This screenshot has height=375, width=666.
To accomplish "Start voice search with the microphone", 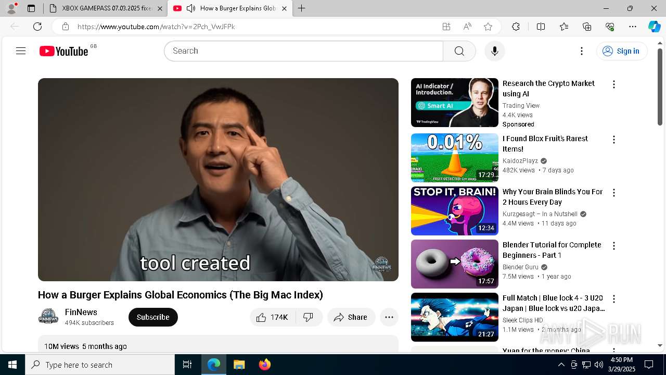I will [x=495, y=51].
